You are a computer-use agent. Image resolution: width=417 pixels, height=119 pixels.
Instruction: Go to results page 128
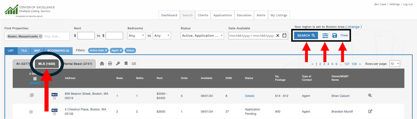pos(354,64)
